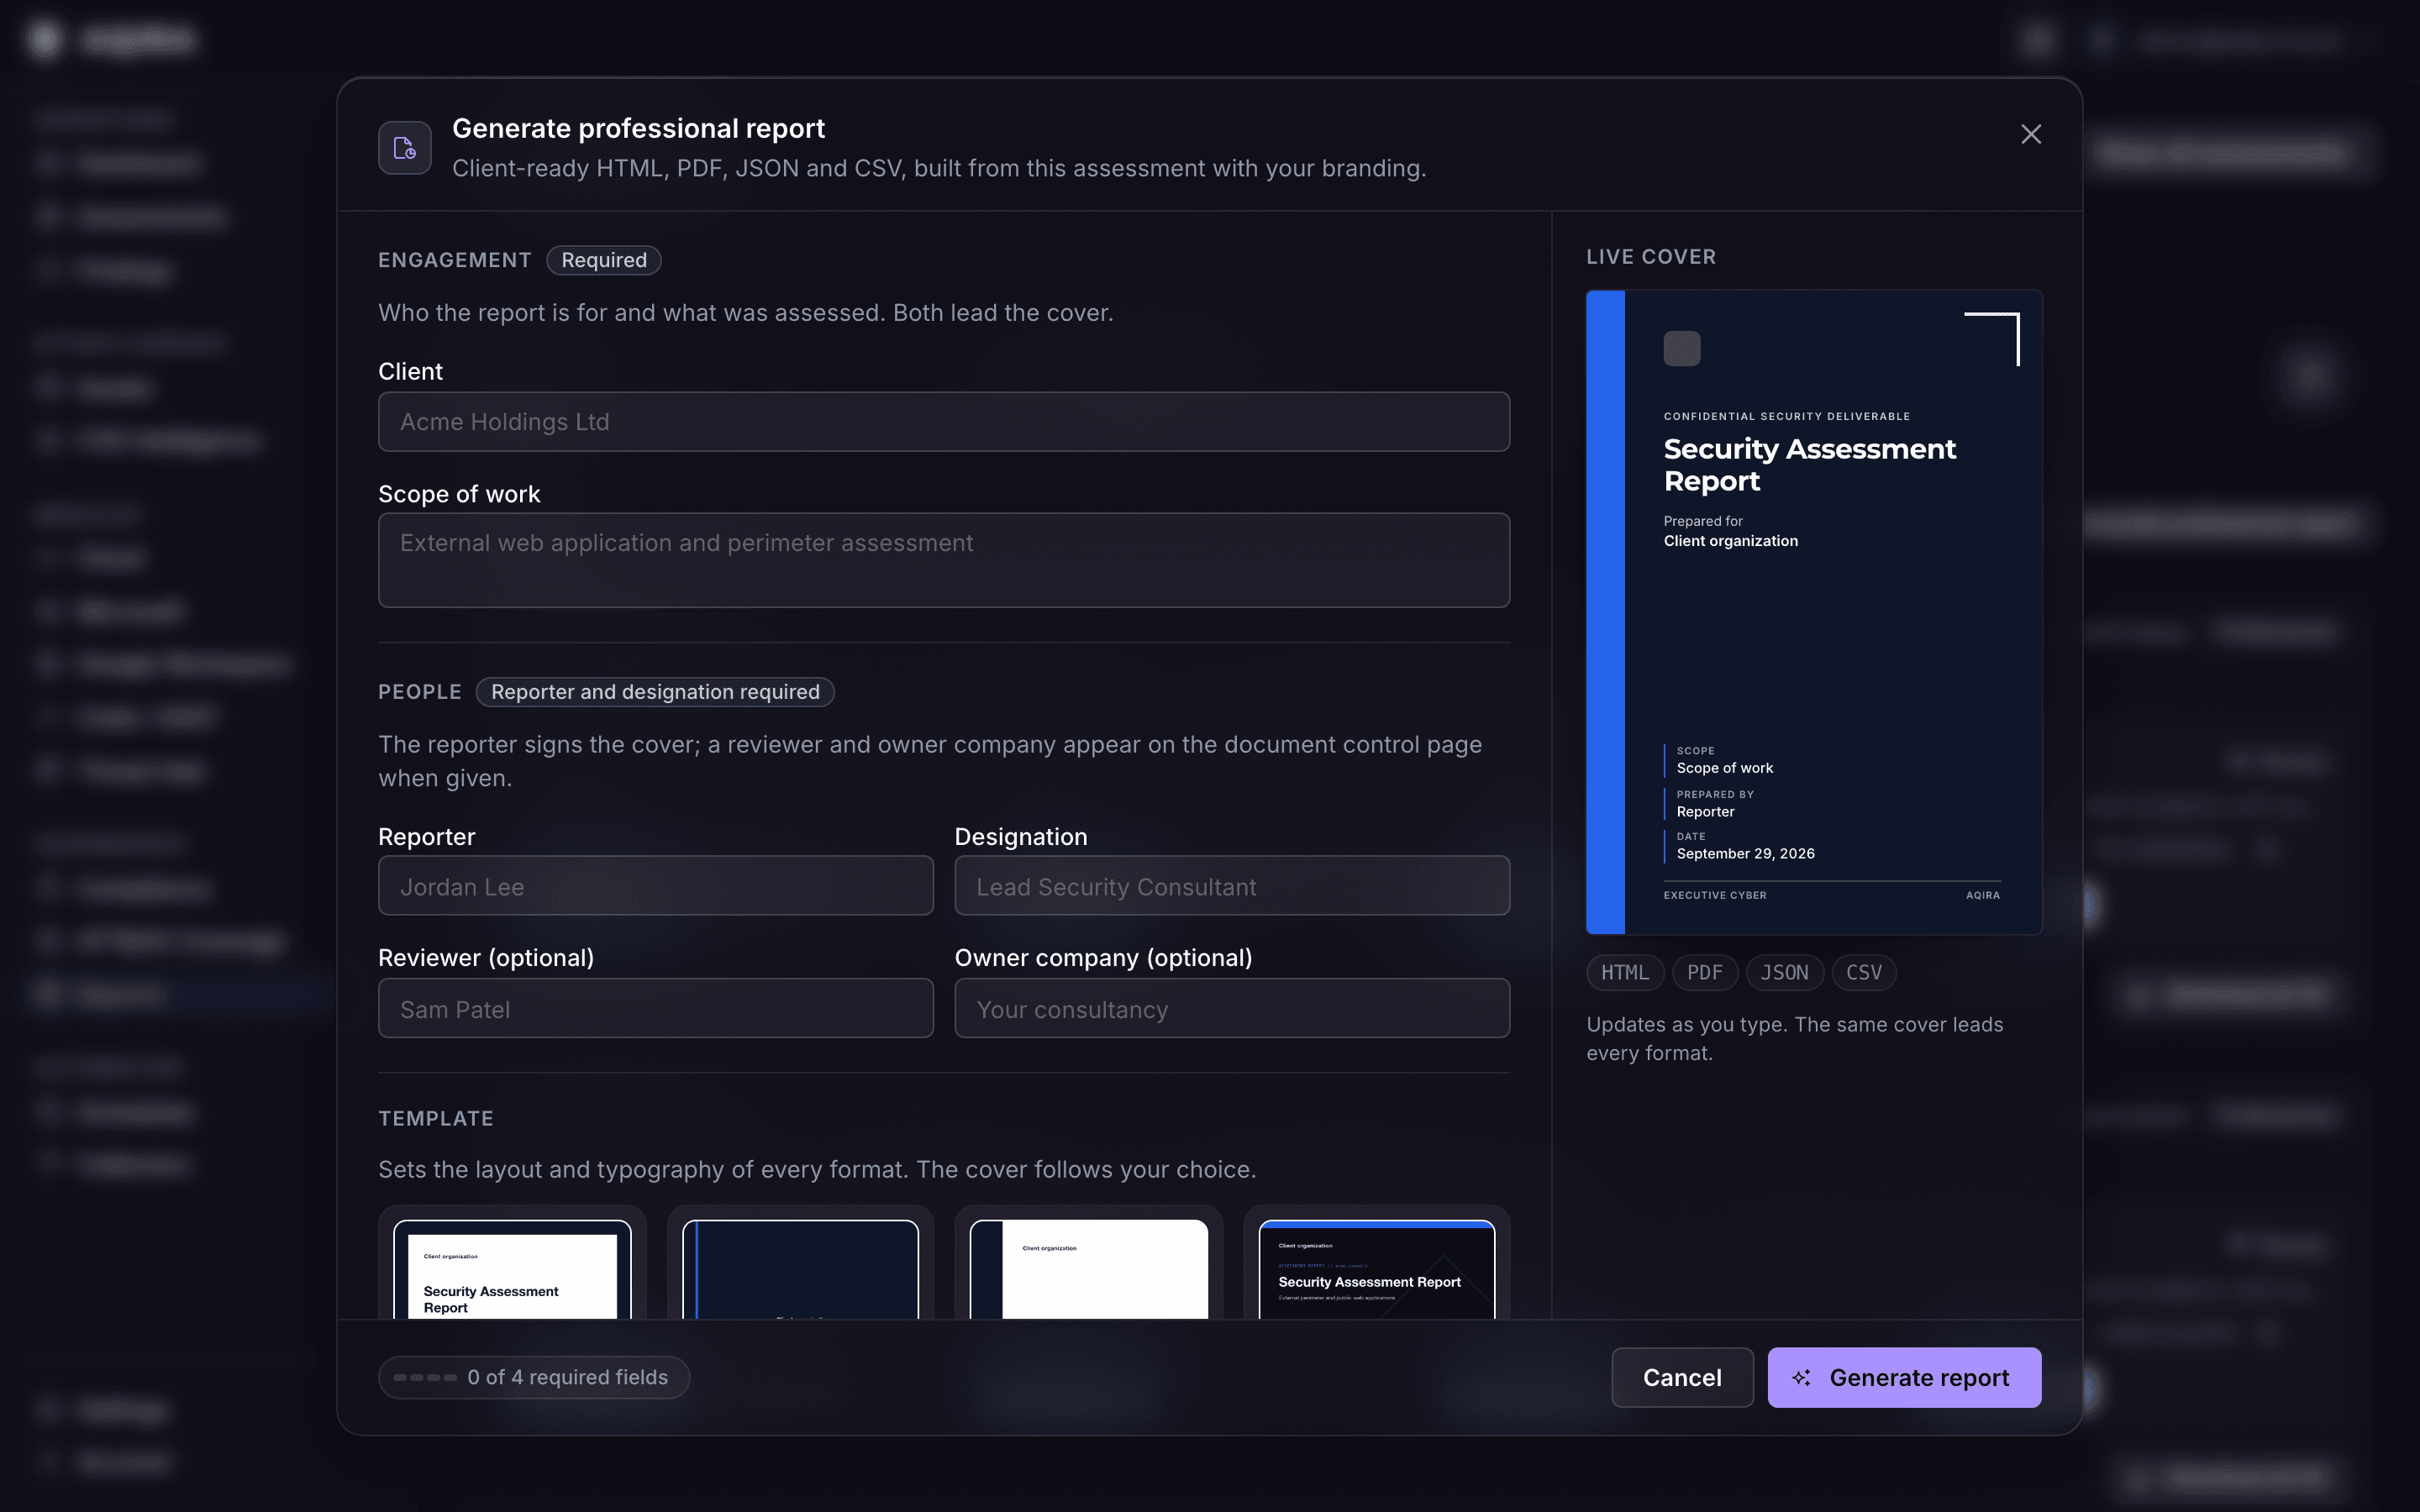Click the Reporter value under Prepared By

coord(1705,812)
